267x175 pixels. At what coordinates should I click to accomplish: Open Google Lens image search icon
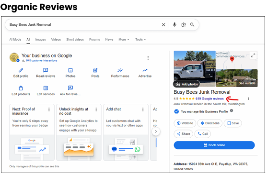(x=184, y=25)
